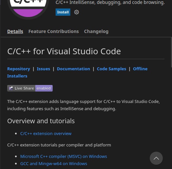Switch to the Changelog tab

[x=96, y=31]
